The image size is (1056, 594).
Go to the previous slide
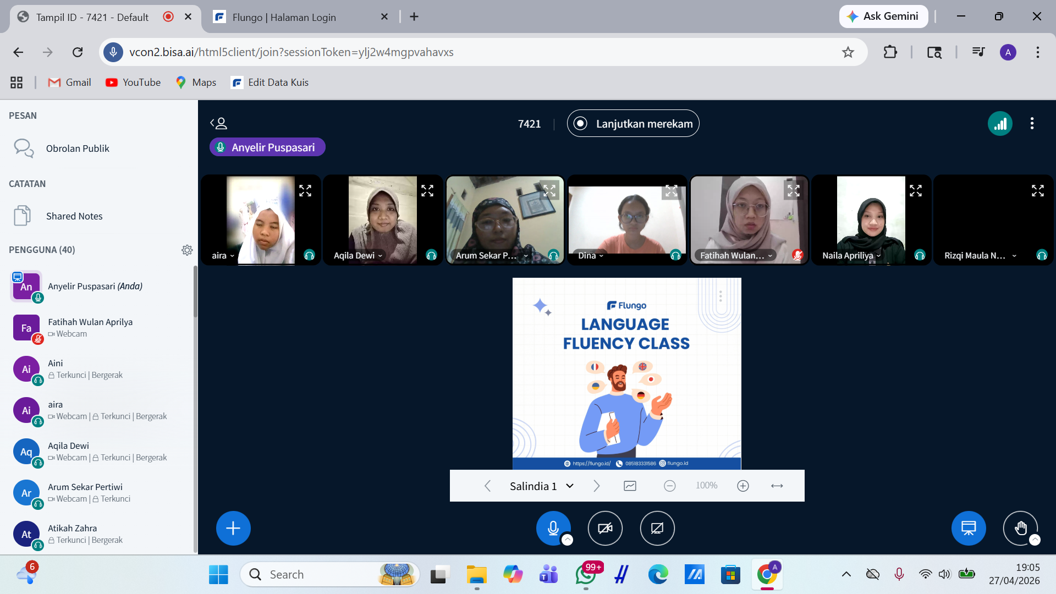[x=487, y=486]
